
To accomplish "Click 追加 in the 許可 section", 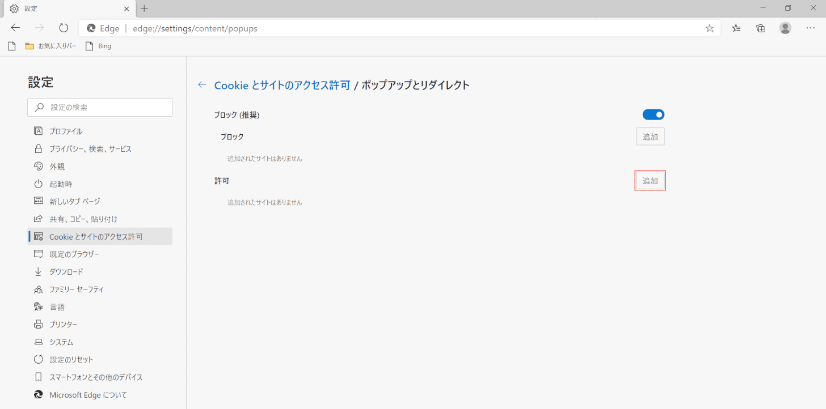I will point(650,181).
